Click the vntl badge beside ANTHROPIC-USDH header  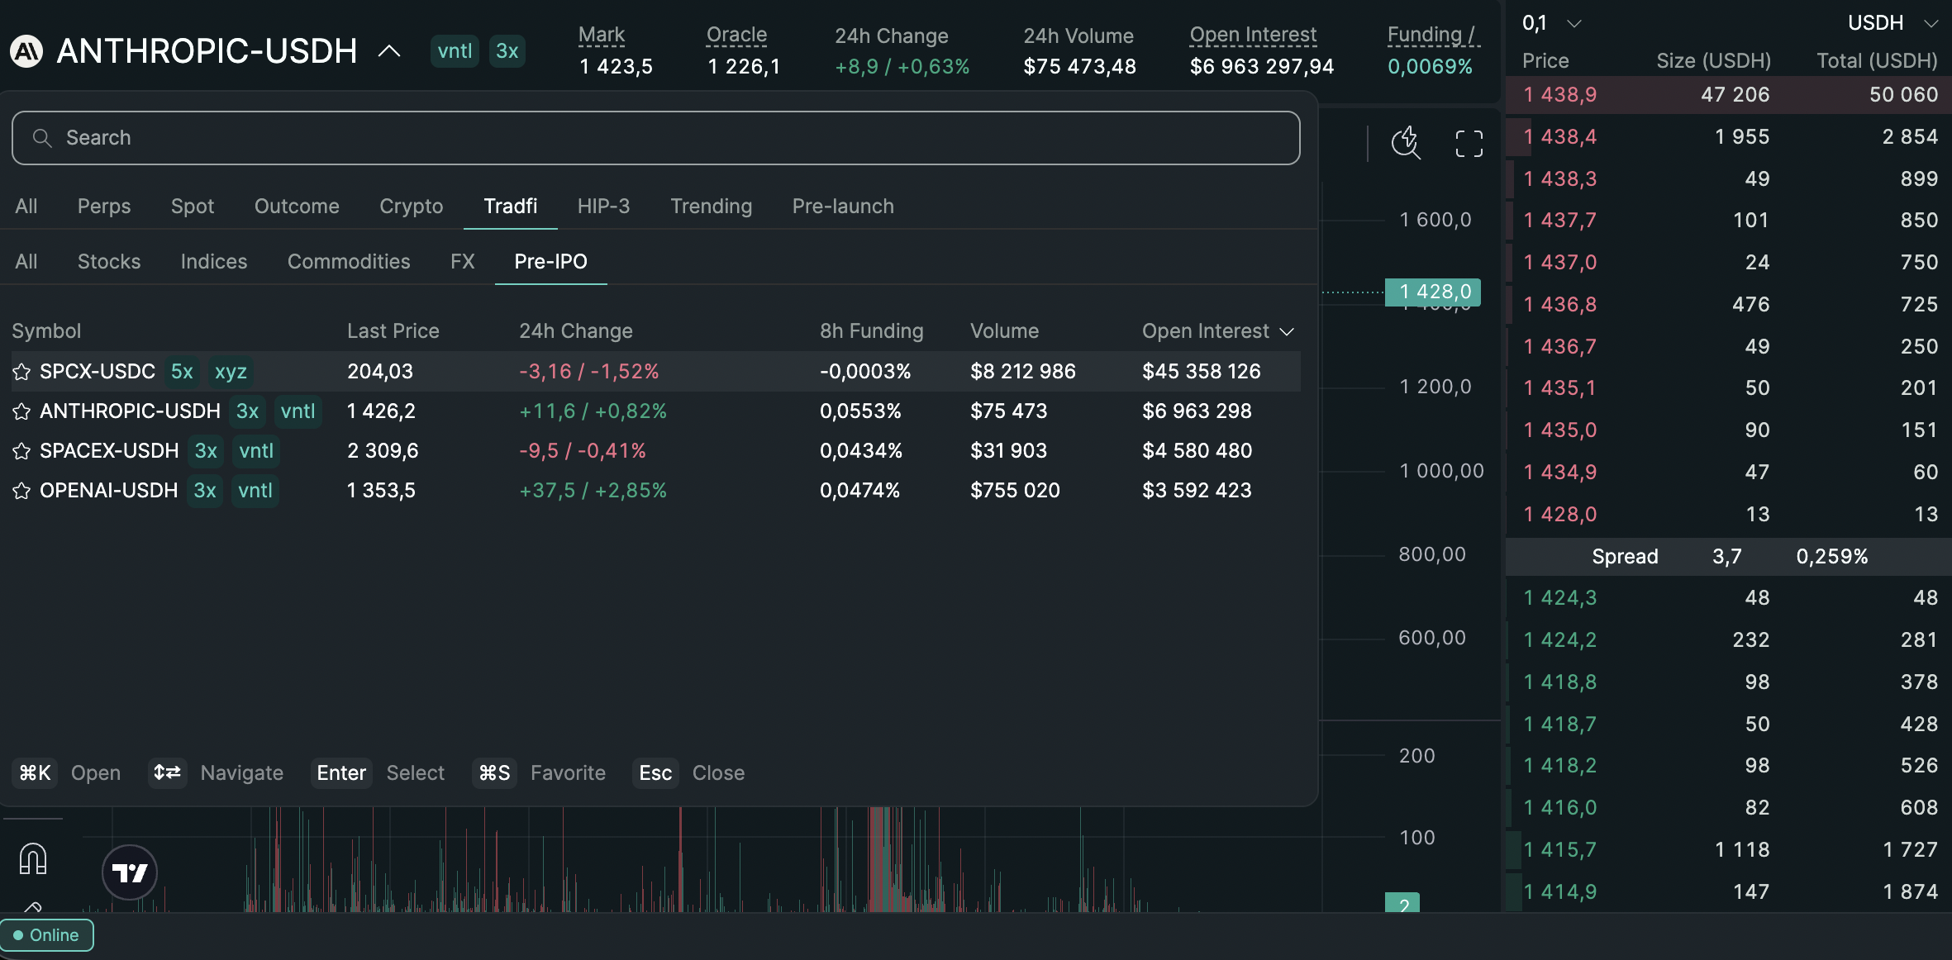[x=455, y=51]
